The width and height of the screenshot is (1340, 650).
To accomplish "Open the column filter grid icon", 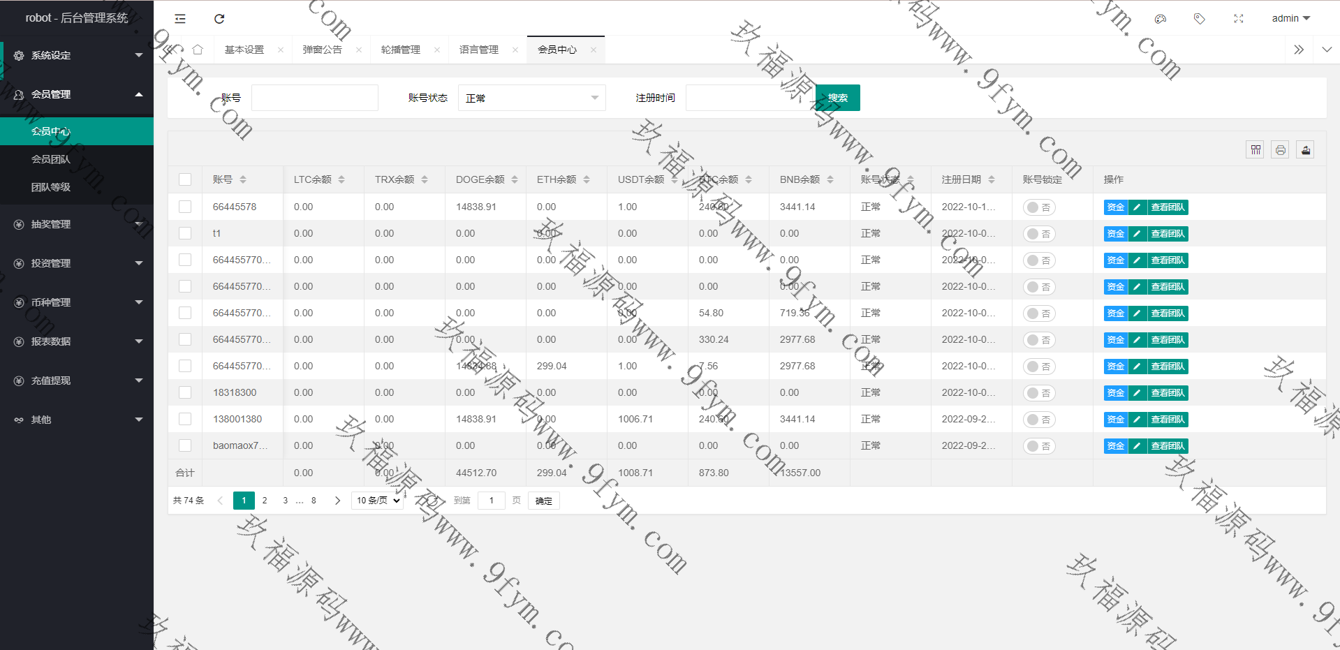I will click(1256, 149).
